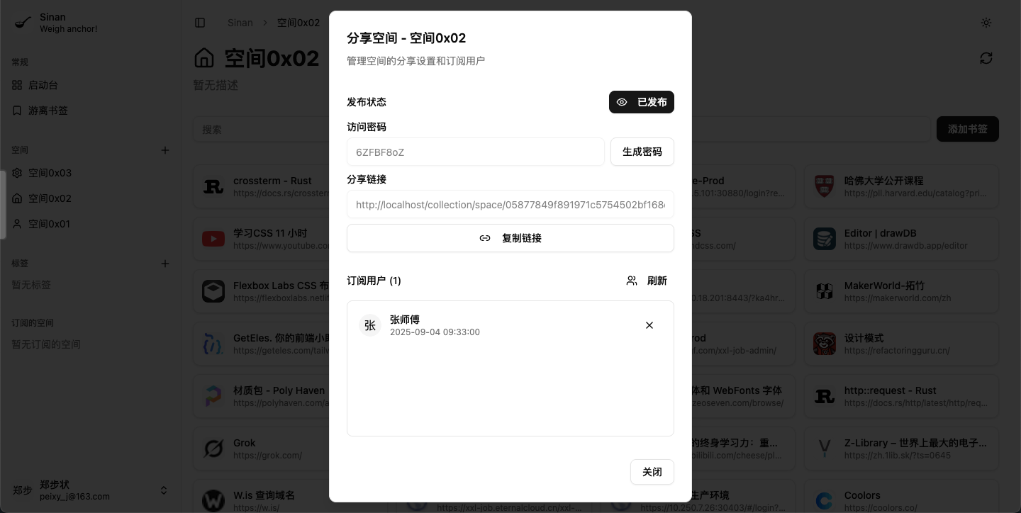Generate a new password with 生成密码
The width and height of the screenshot is (1021, 513).
point(642,152)
